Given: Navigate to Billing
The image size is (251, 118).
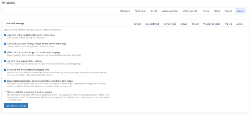Looking at the screenshot, I should tap(217, 11).
